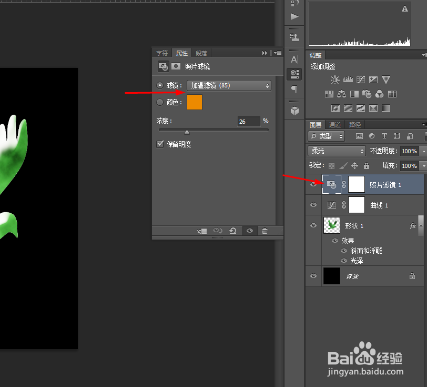Viewport: 427px width, 387px height.
Task: Collapse the Properties panel with double arrows
Action: tap(265, 53)
